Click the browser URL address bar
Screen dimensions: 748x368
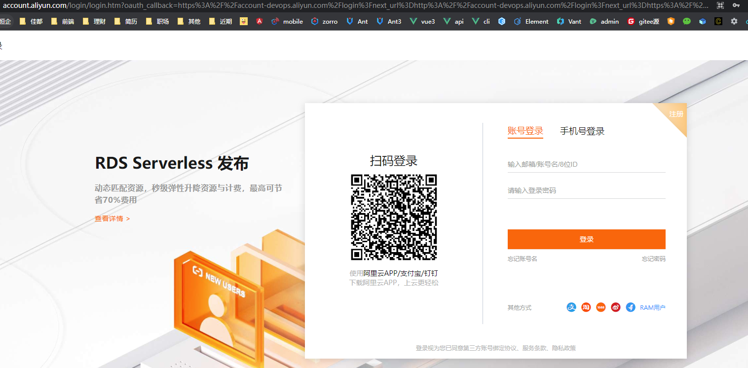(355, 5)
